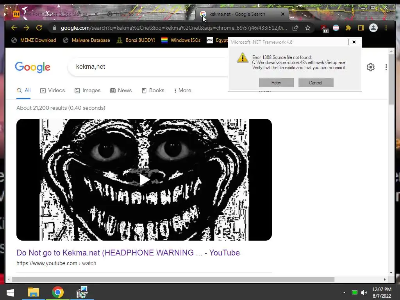Screen dimensions: 400x300
Task: Switch to the kekma.net Google Search tab
Action: (237, 14)
